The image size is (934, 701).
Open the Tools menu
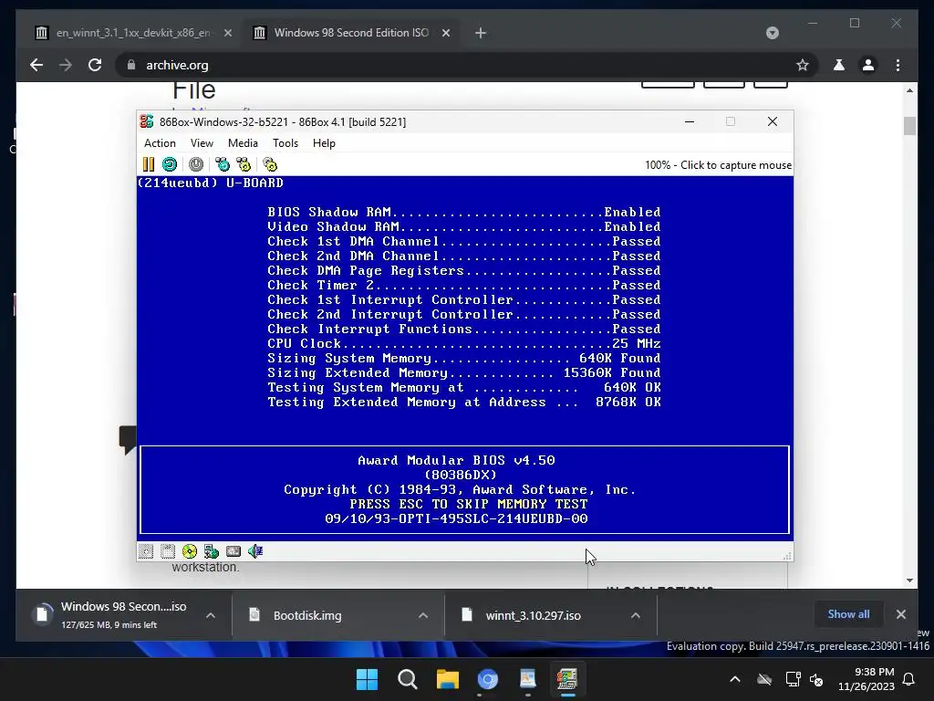click(285, 143)
